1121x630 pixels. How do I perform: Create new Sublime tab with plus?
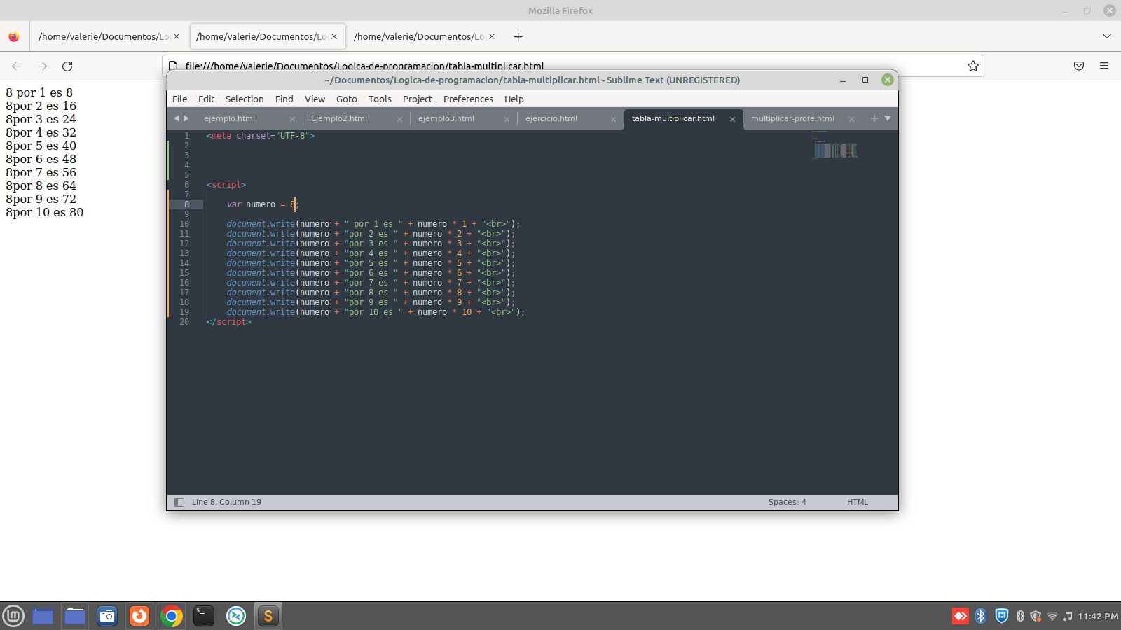tap(874, 118)
